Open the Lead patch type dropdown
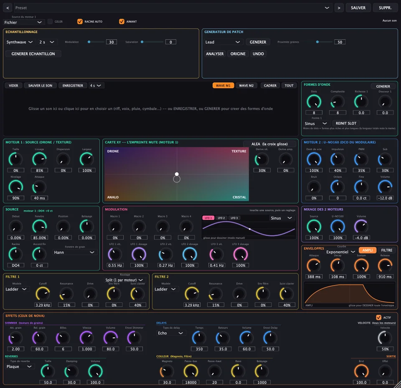 point(223,42)
